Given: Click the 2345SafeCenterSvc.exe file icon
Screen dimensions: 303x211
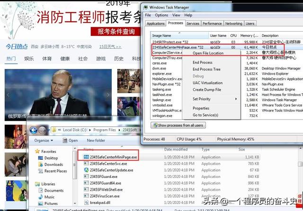Looking at the screenshot, I should pos(86,164).
